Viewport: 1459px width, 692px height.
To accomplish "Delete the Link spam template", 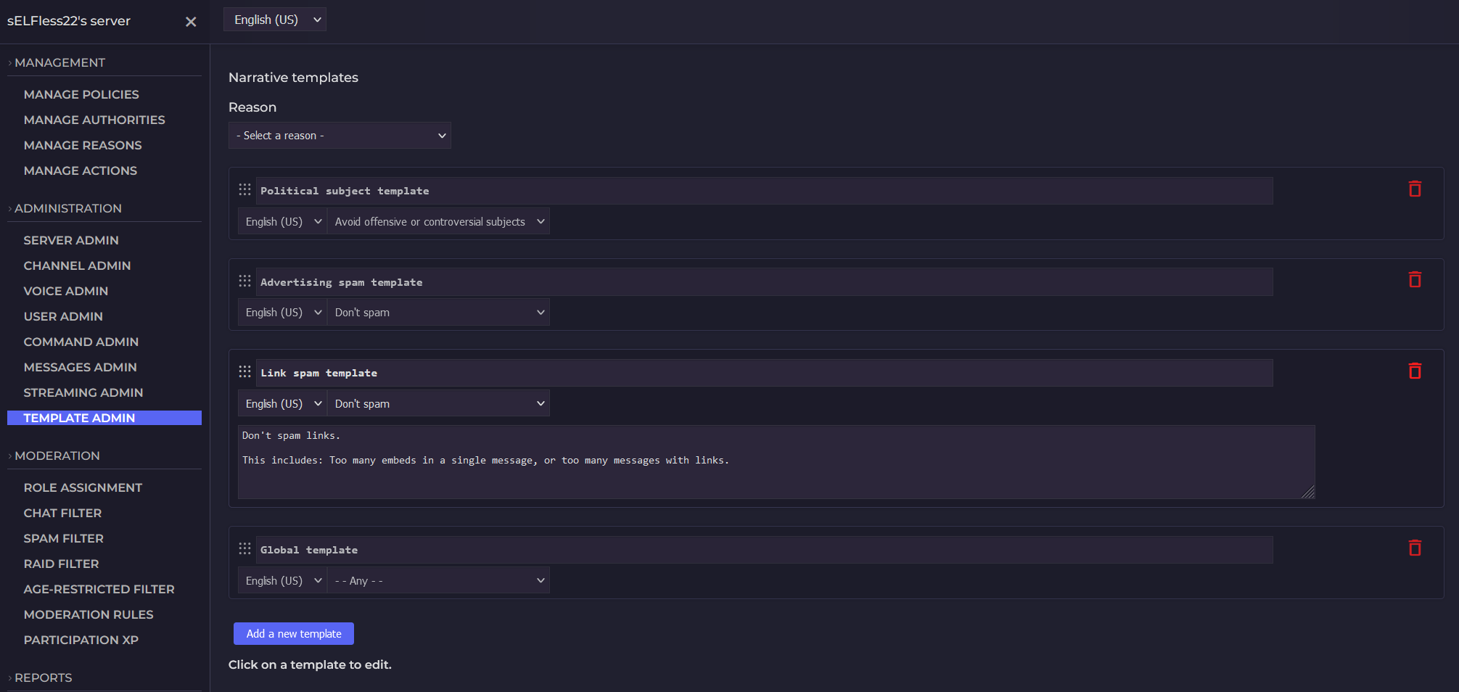I will 1415,371.
